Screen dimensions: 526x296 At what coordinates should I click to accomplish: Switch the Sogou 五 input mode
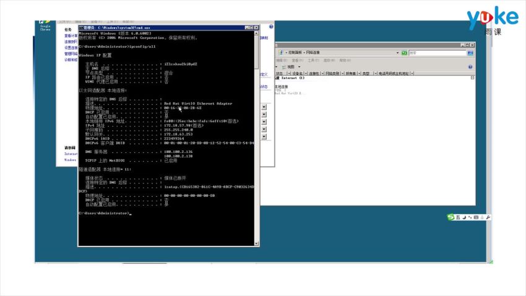pos(458,217)
